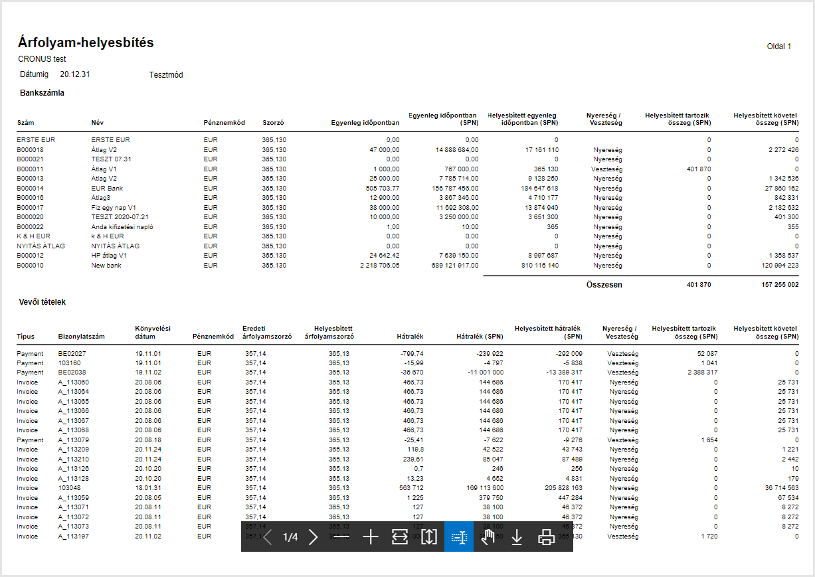The height and width of the screenshot is (577, 815).
Task: Fit the report to page width
Action: 400,537
